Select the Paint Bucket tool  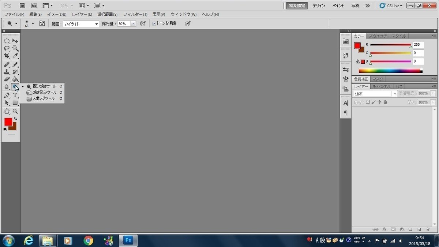15,79
